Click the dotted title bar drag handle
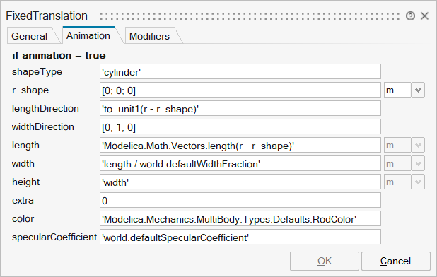The height and width of the screenshot is (277, 437). 250,16
